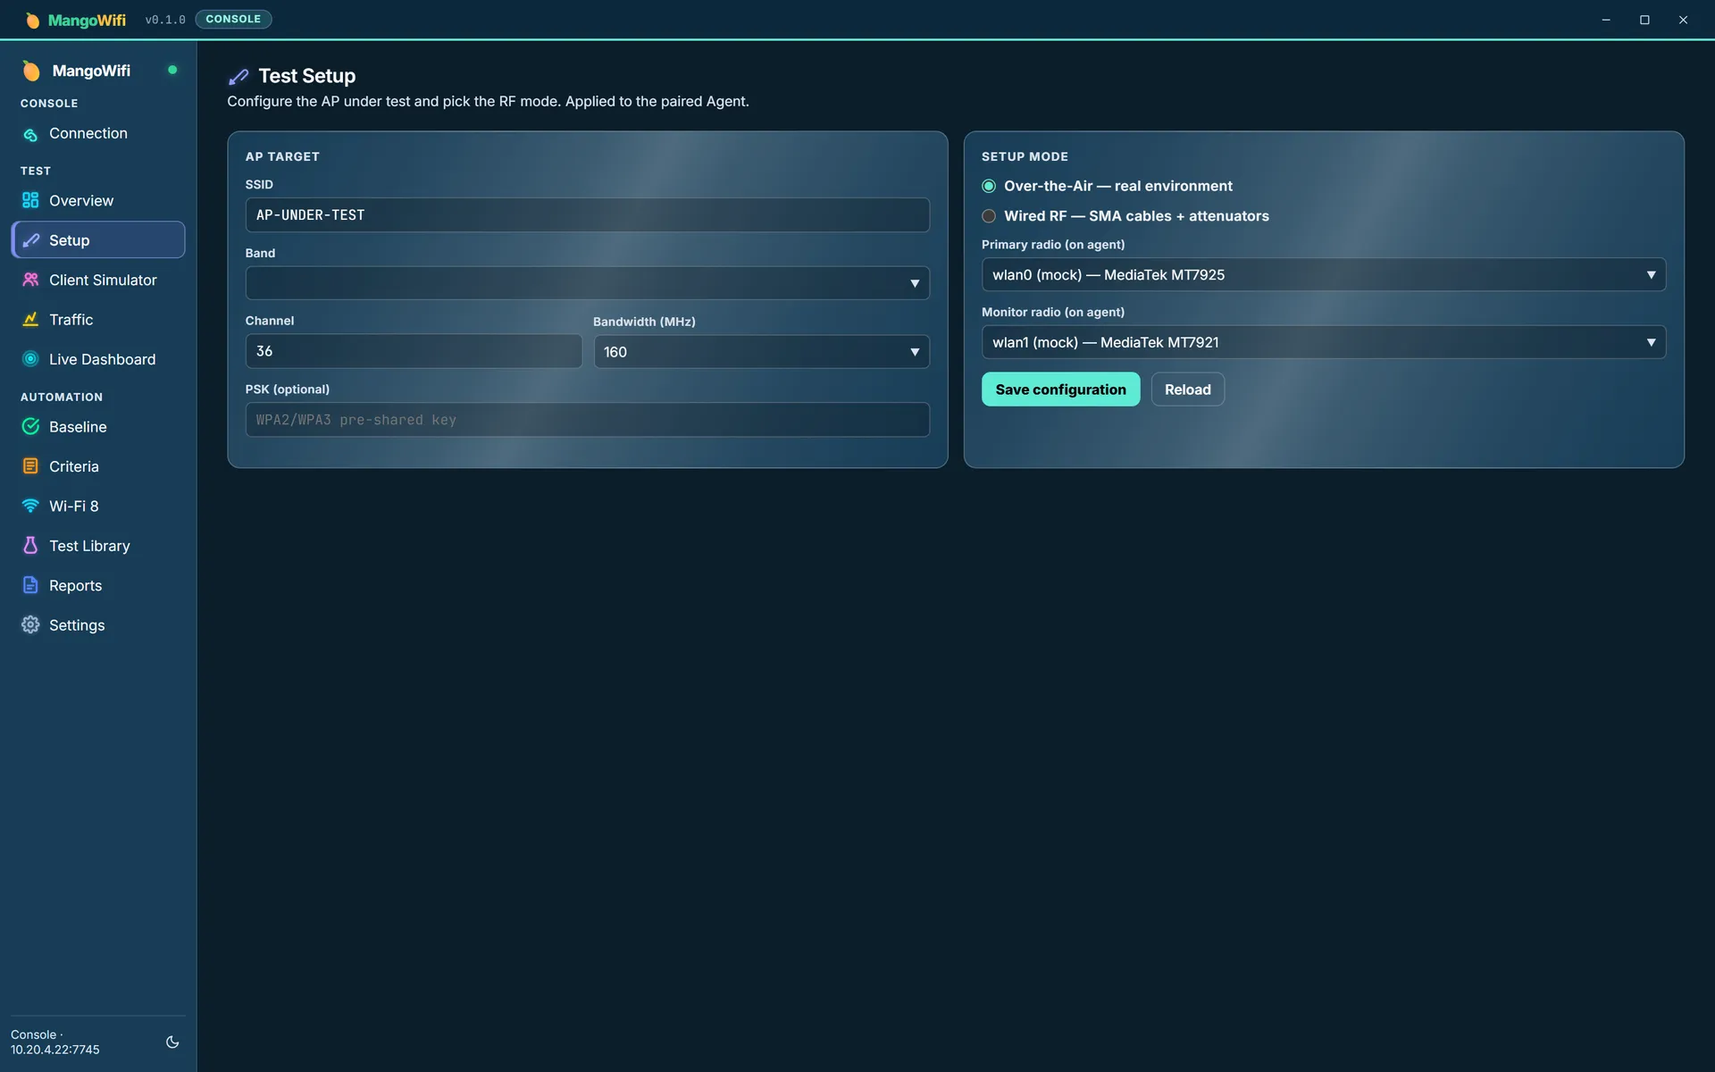
Task: Click the Console 10.20.4.22:7745 address text
Action: (55, 1043)
